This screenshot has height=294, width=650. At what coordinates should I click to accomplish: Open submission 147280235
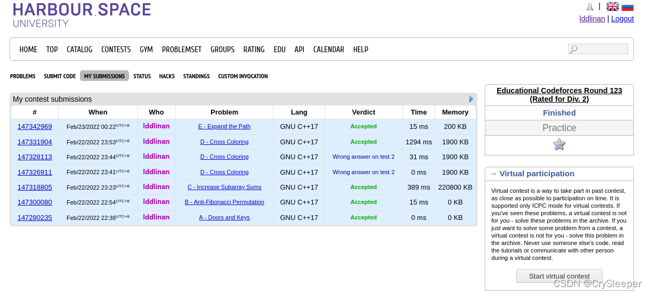[x=35, y=217]
